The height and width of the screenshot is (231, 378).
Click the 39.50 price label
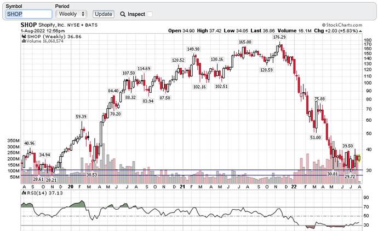[348, 146]
